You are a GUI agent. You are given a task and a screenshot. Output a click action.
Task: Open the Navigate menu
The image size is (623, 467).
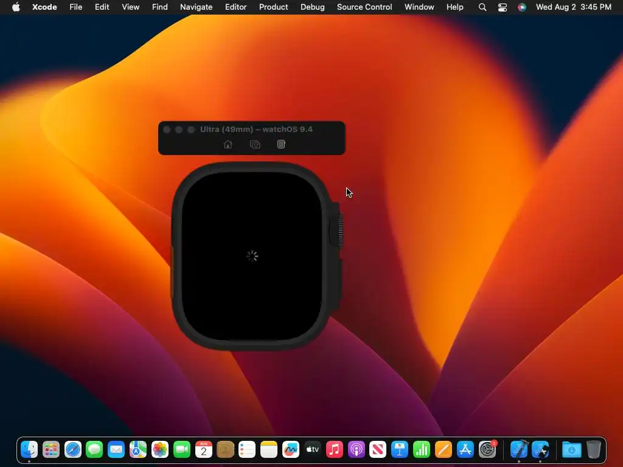coord(197,7)
